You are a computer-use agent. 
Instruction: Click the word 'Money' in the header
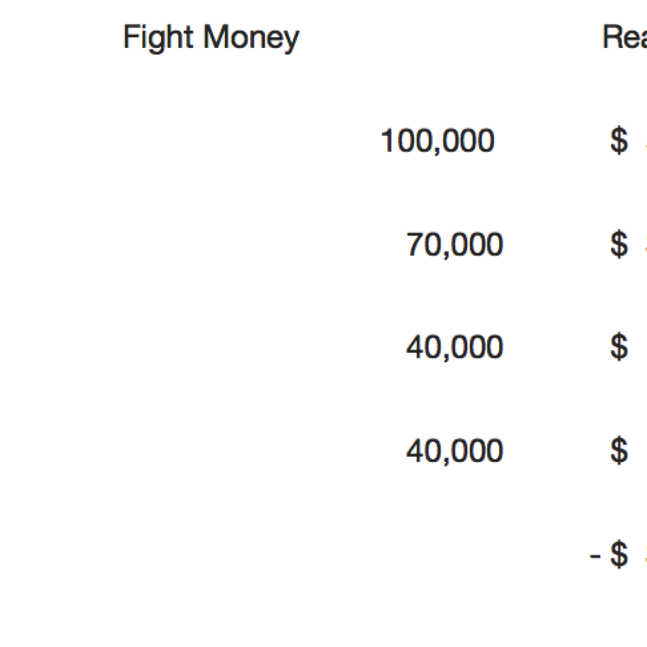[x=251, y=38]
